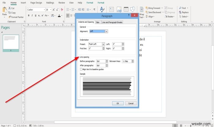
Task: Click OK in Paragraph dialog
Action: pyautogui.click(x=118, y=103)
